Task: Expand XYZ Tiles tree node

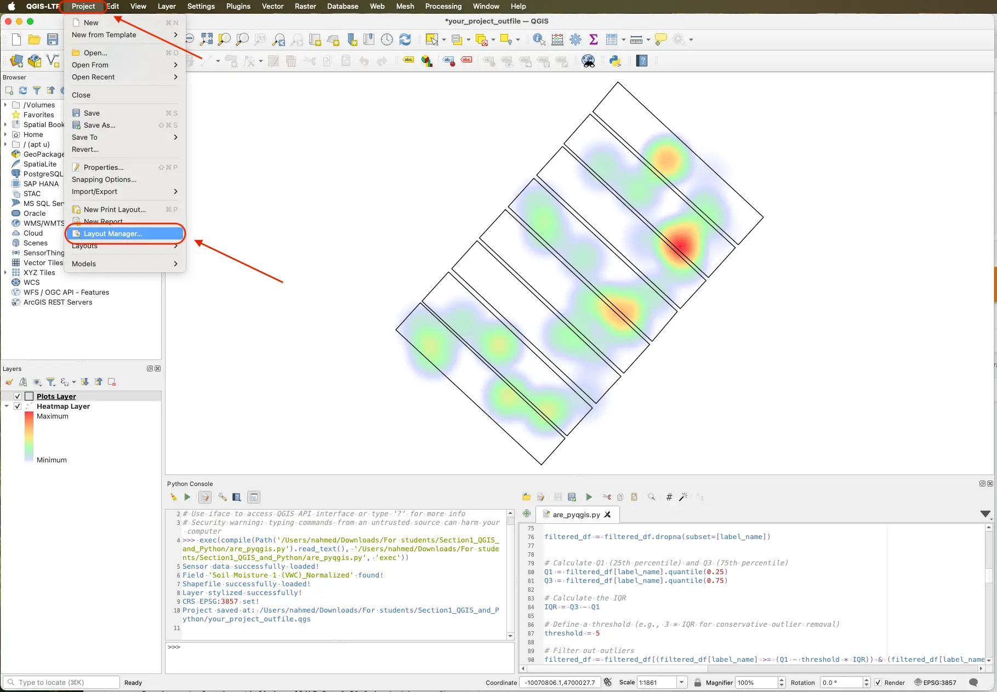Action: coord(5,272)
